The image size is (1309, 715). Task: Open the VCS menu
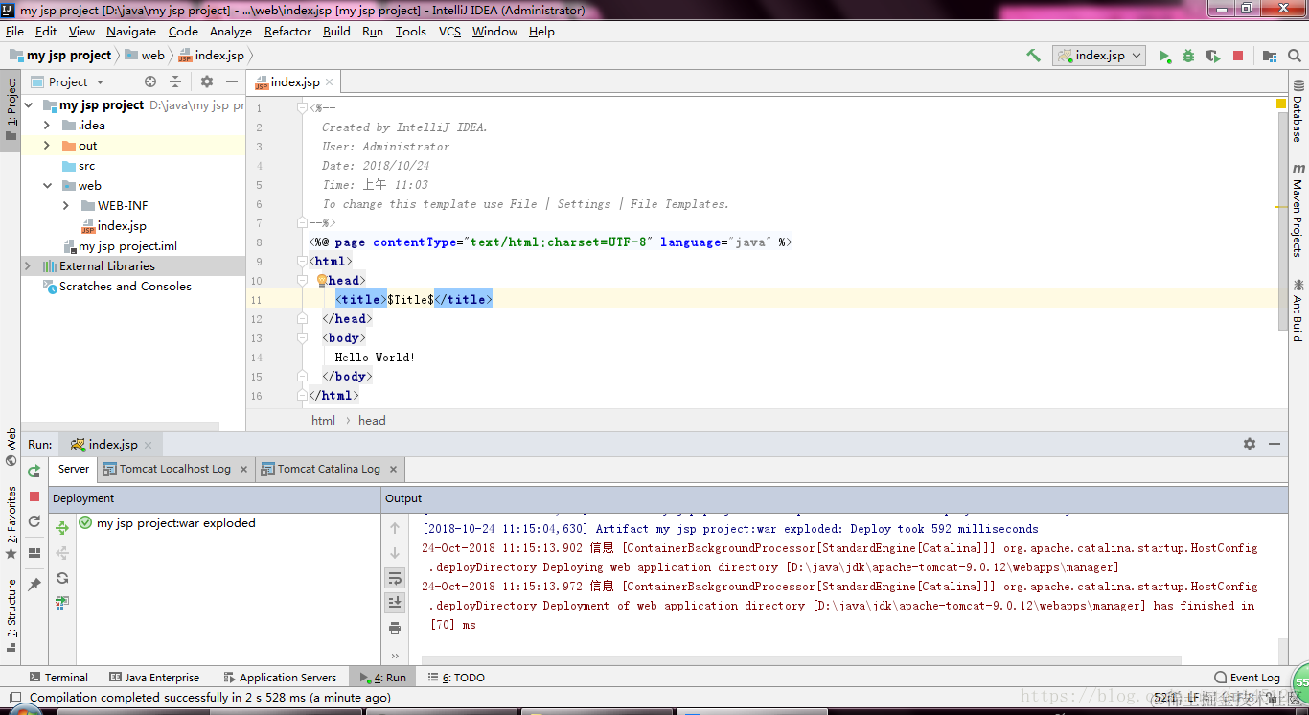tap(449, 32)
